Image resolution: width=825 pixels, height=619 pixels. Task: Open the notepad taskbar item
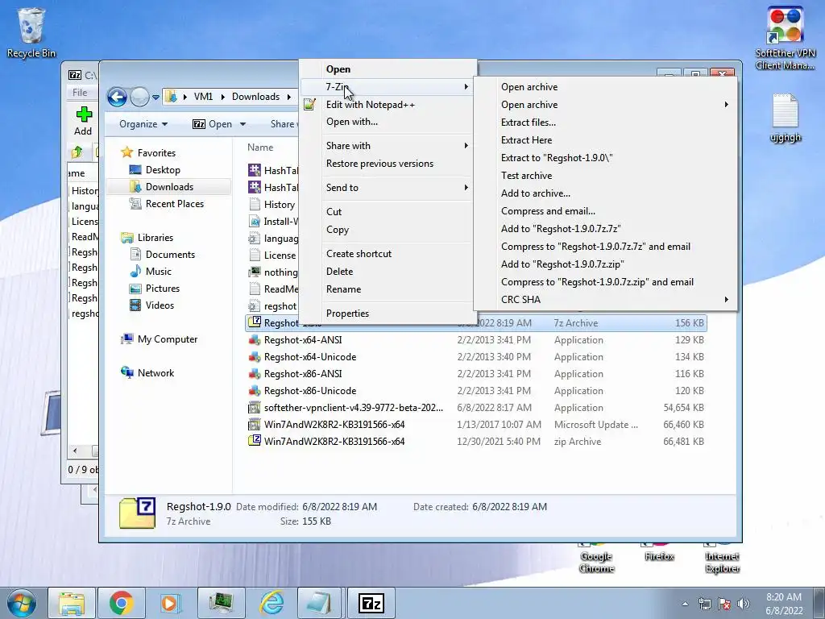coord(320,603)
